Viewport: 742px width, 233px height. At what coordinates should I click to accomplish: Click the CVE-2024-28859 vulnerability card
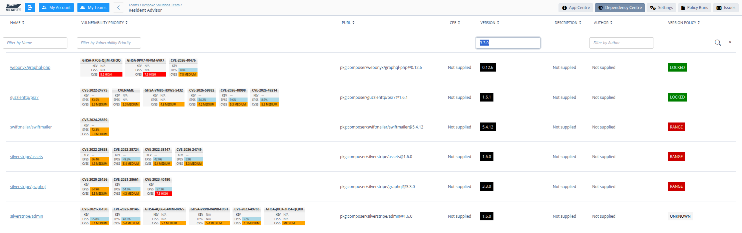click(x=95, y=127)
